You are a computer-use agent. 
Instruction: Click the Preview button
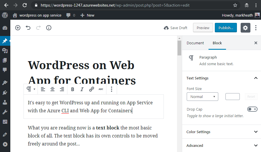point(203,28)
